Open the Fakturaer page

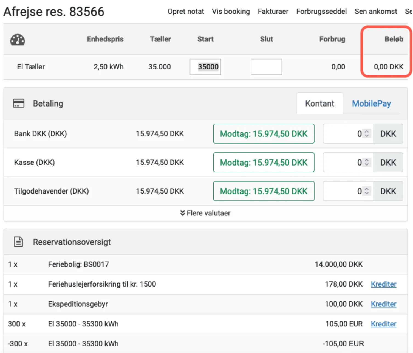click(273, 12)
